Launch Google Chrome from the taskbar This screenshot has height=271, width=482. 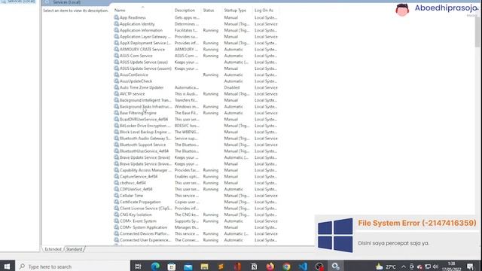click(286, 266)
